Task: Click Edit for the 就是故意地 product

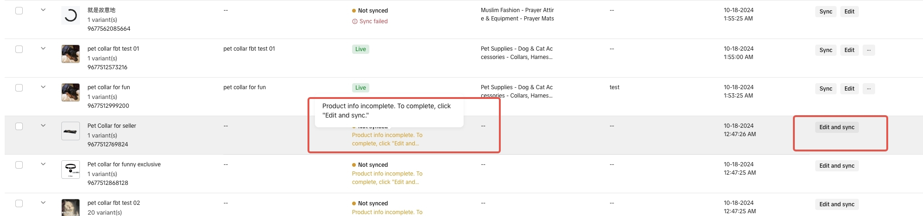Action: pyautogui.click(x=849, y=12)
